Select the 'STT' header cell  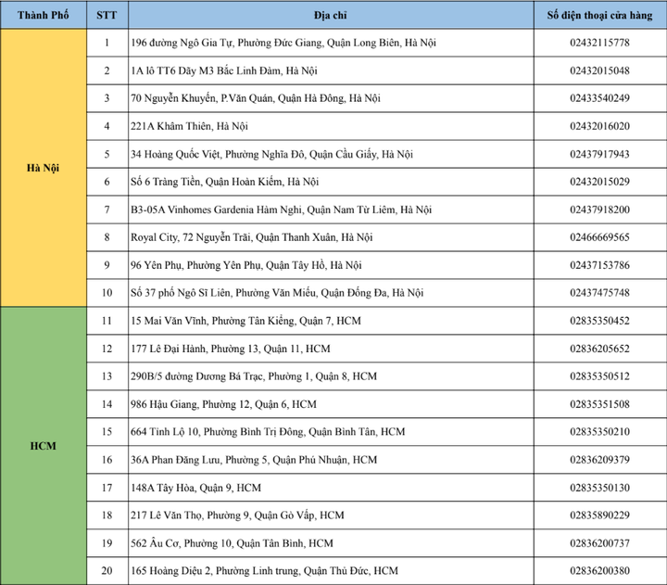pos(107,15)
